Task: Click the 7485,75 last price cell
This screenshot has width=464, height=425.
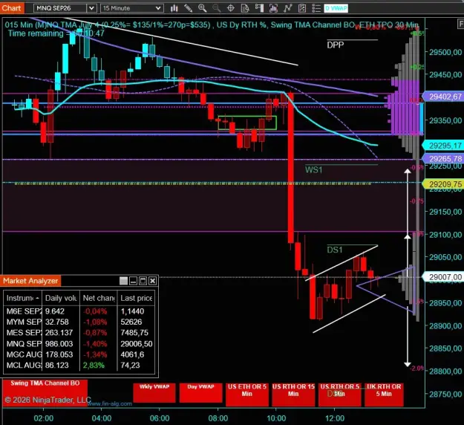Action: (134, 333)
